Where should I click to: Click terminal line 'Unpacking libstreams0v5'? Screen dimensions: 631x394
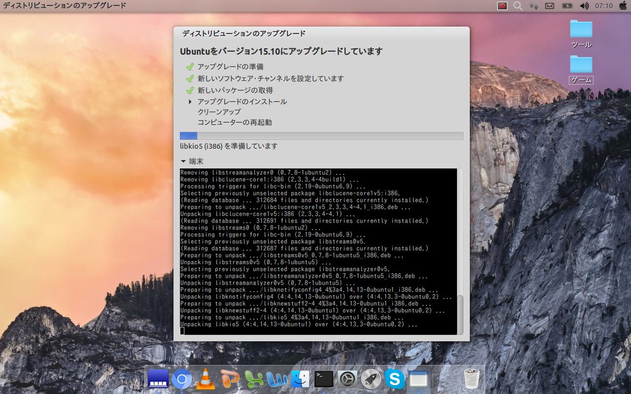(x=256, y=262)
